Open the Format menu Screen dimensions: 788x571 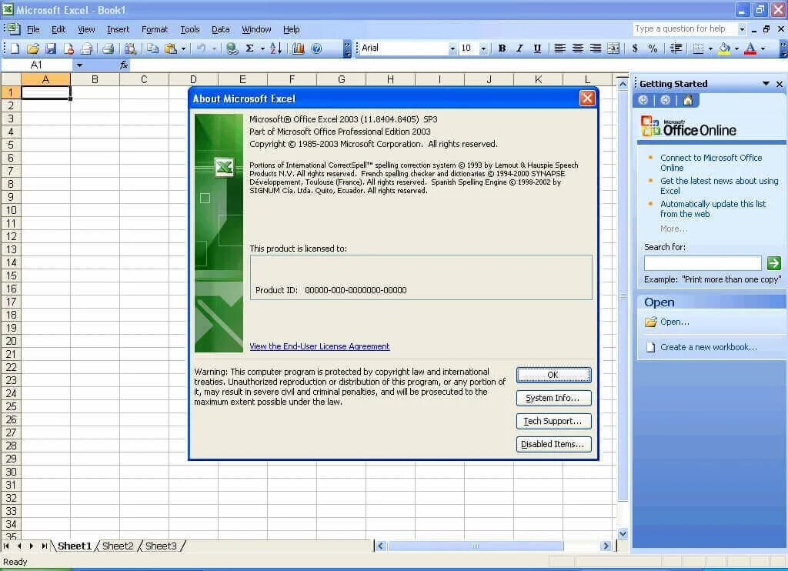coord(155,29)
